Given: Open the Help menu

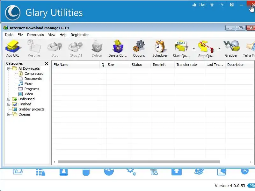Looking at the screenshot, I should pyautogui.click(x=63, y=35).
